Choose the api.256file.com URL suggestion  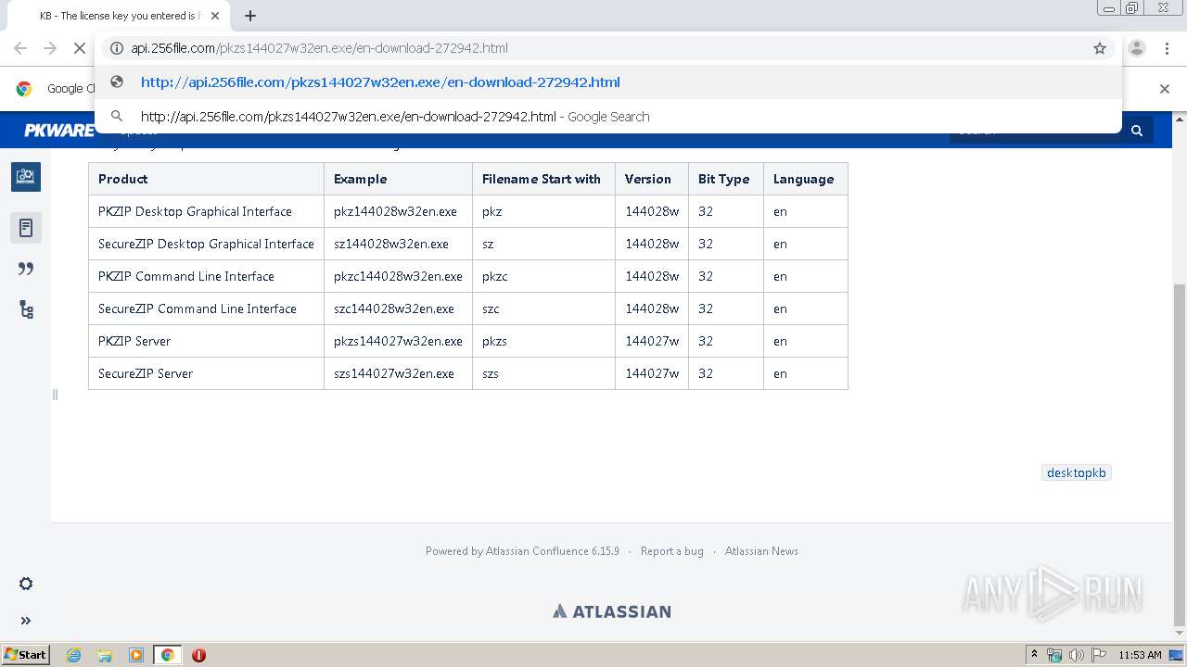[x=607, y=82]
